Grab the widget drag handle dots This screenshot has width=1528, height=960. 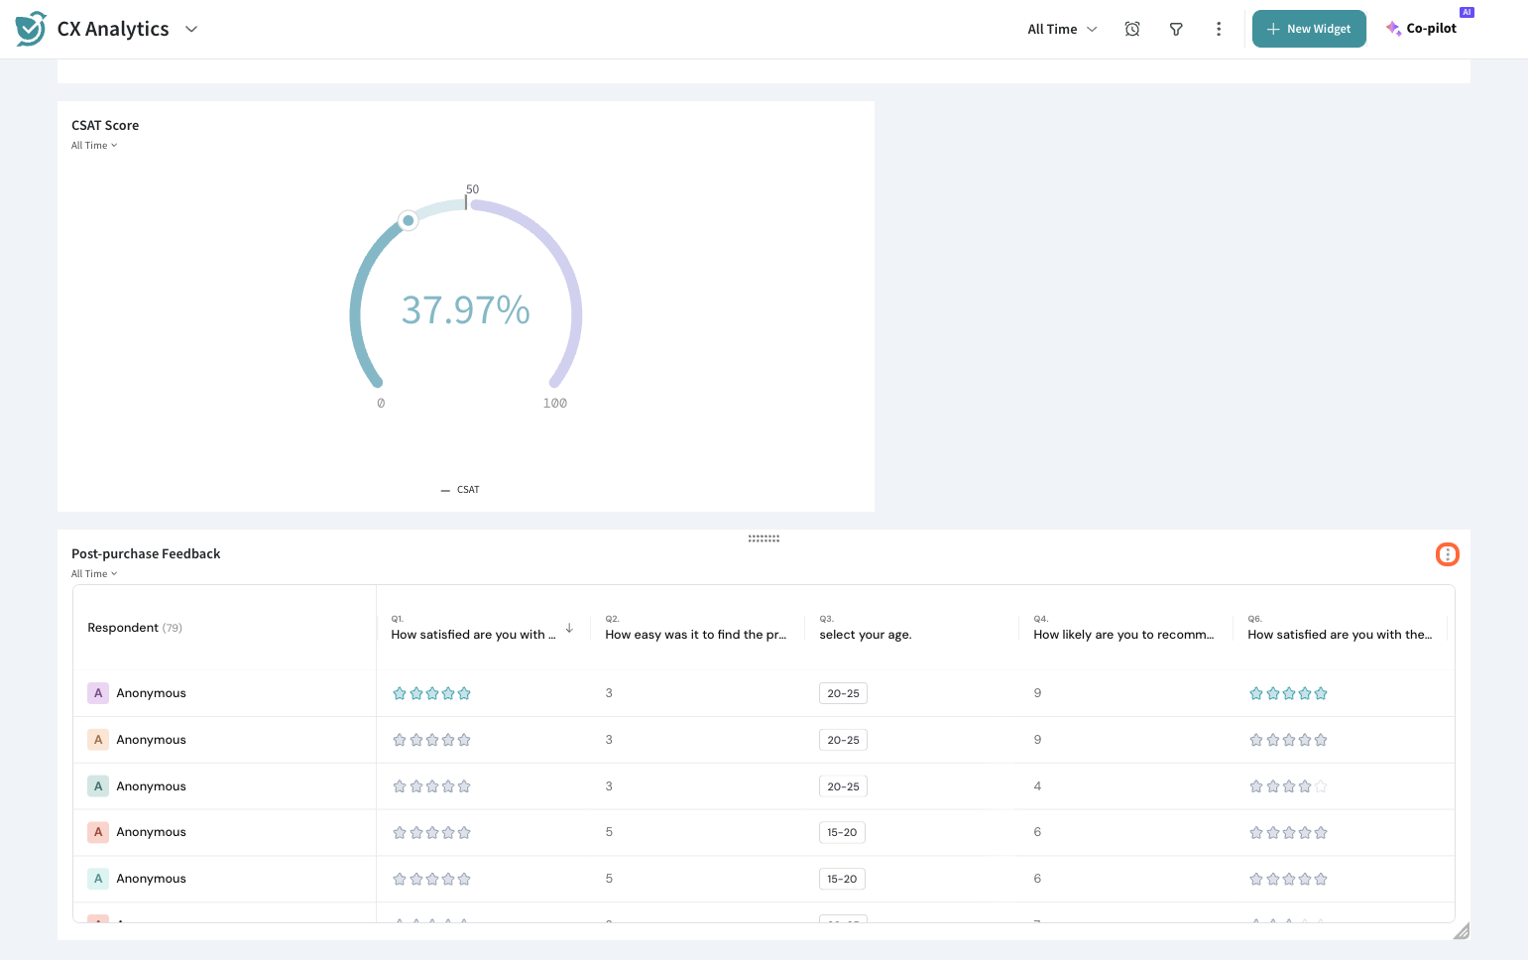[x=764, y=539]
